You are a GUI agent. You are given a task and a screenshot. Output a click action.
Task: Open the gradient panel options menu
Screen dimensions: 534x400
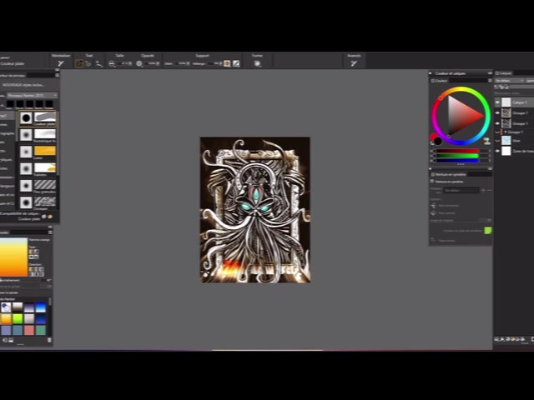[50, 232]
